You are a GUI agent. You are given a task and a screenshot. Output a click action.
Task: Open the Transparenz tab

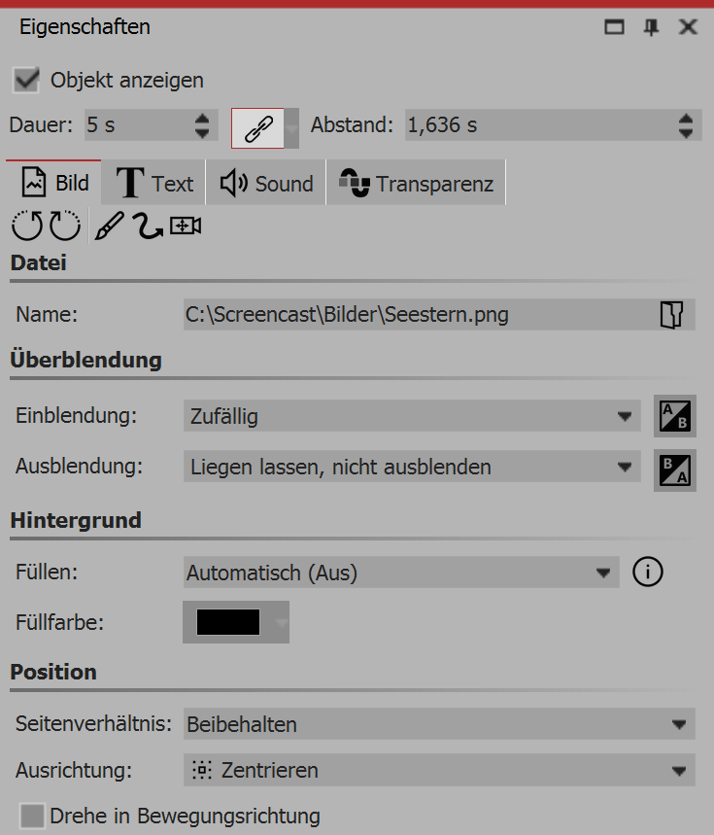416,183
